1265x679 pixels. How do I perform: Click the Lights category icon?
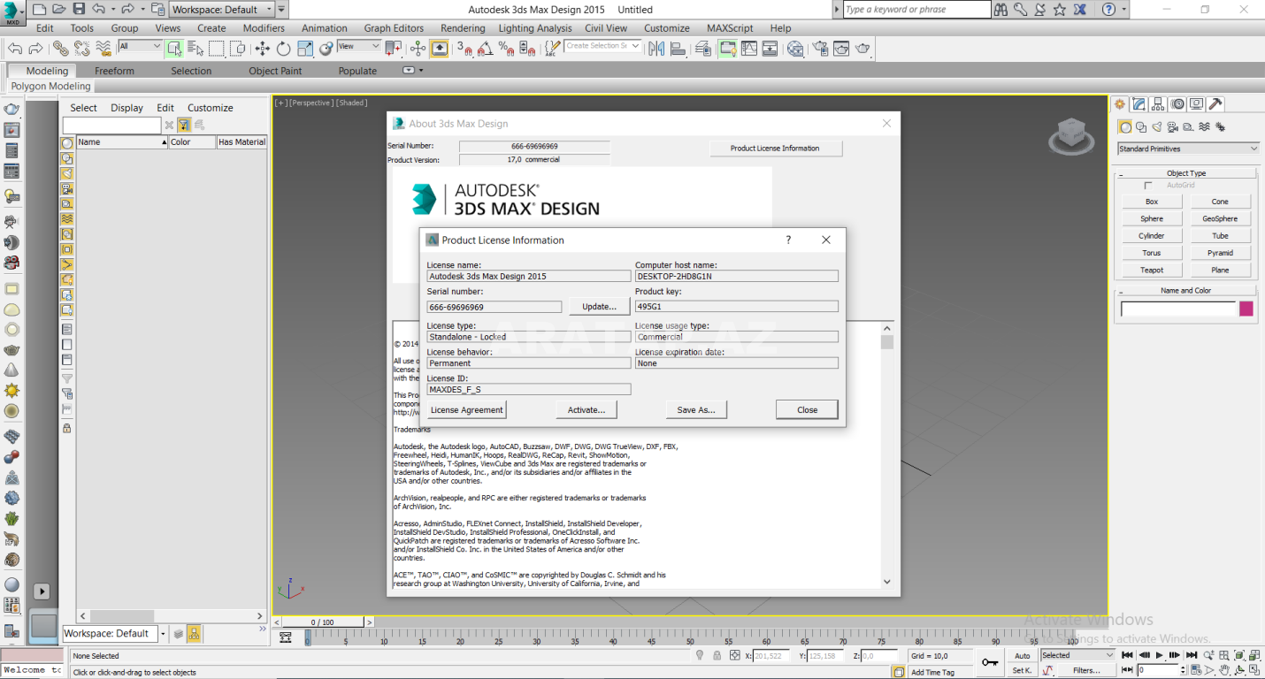click(x=1156, y=127)
